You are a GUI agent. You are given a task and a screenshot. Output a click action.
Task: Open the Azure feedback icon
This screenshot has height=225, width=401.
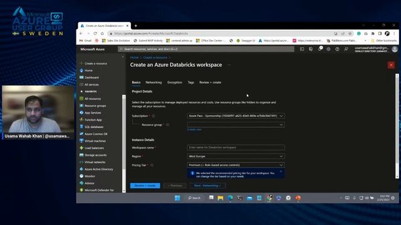coord(346,49)
